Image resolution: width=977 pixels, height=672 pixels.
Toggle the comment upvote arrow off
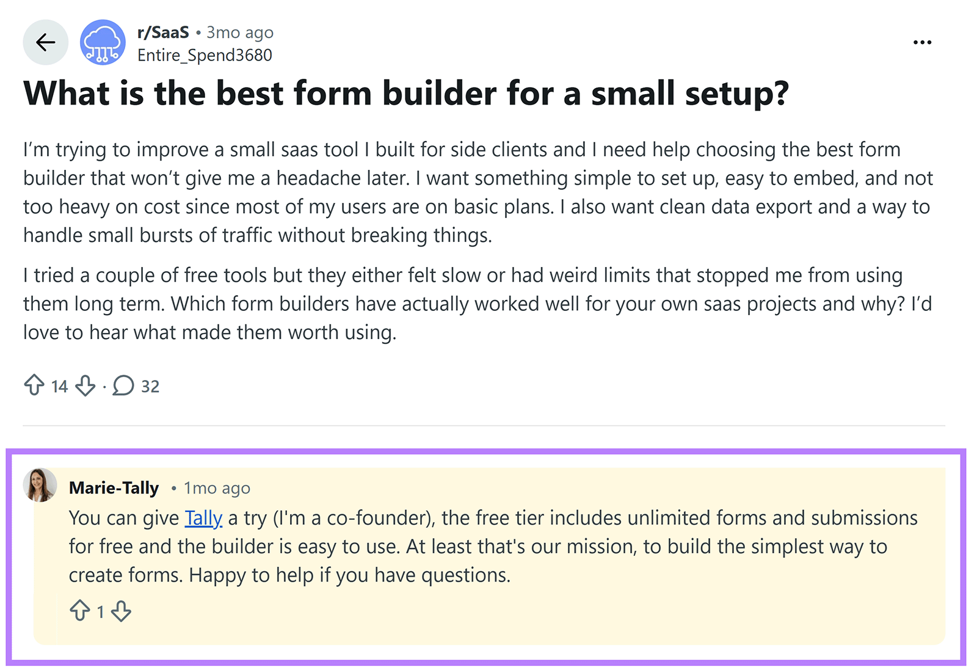tap(80, 610)
